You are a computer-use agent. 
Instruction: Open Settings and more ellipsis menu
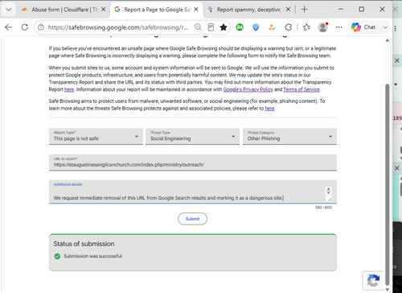338,27
